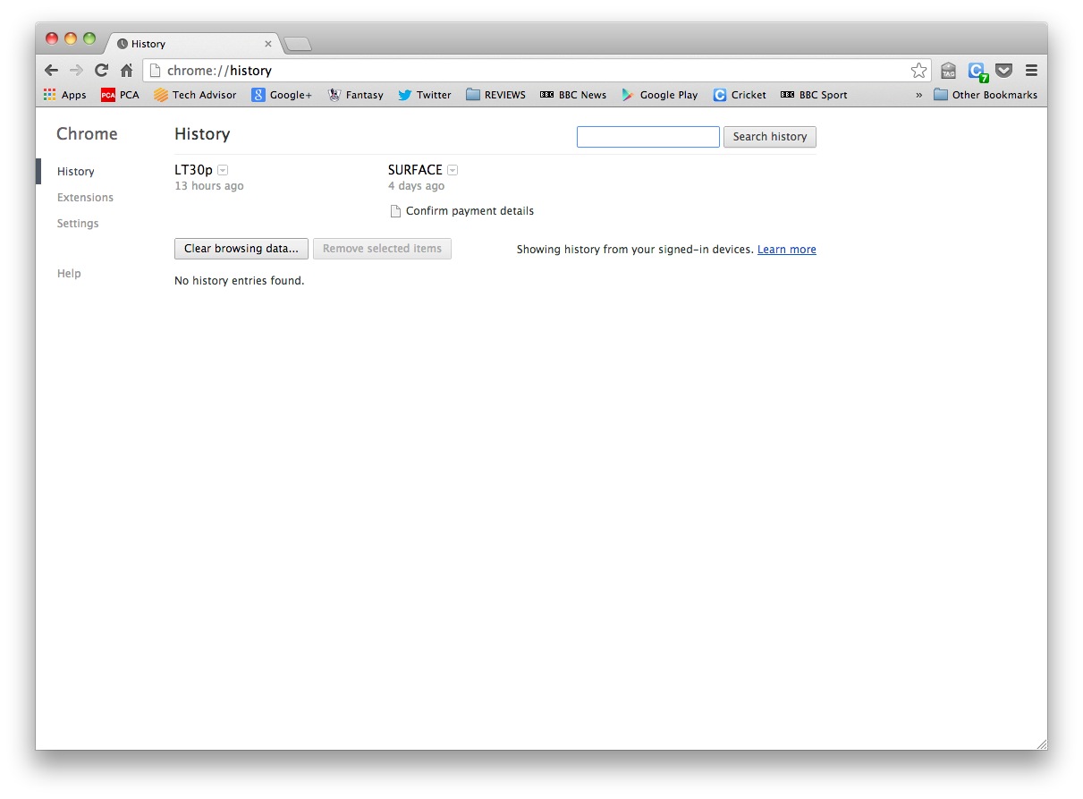Close the History tab
This screenshot has width=1083, height=799.
coord(268,43)
